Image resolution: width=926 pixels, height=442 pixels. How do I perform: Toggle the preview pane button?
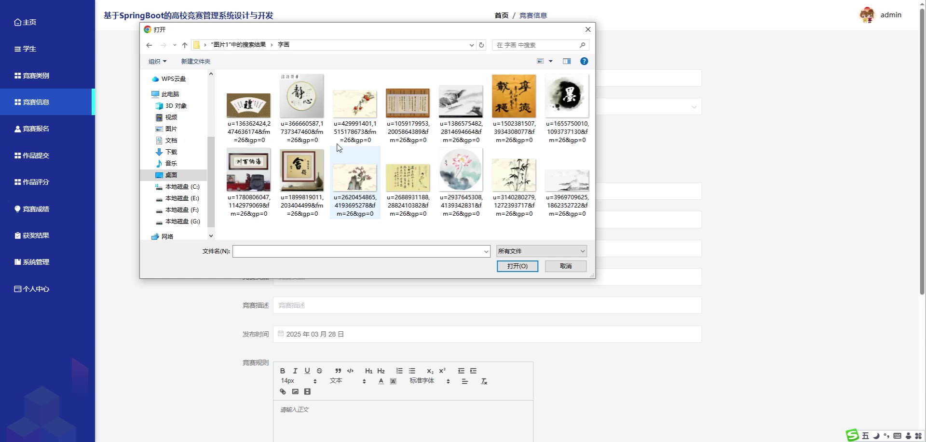coord(567,61)
